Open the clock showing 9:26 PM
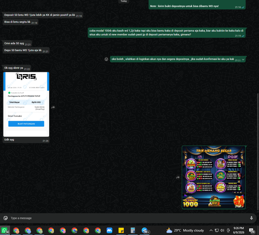 click(x=239, y=230)
